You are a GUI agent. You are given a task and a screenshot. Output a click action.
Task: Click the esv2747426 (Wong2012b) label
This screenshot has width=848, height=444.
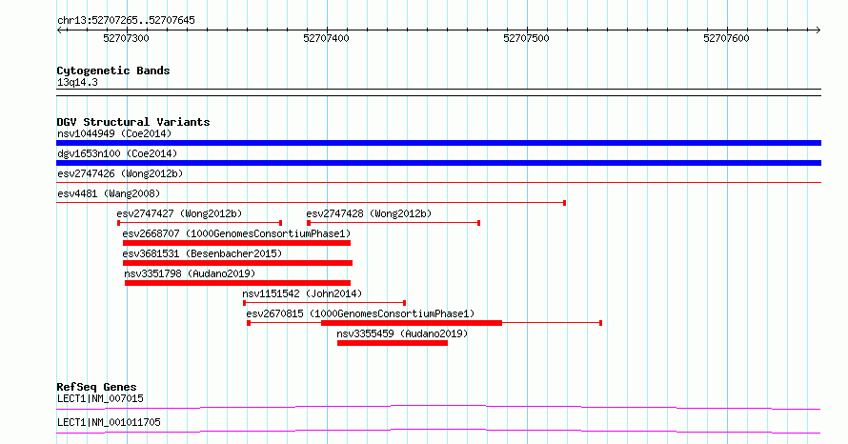click(120, 173)
